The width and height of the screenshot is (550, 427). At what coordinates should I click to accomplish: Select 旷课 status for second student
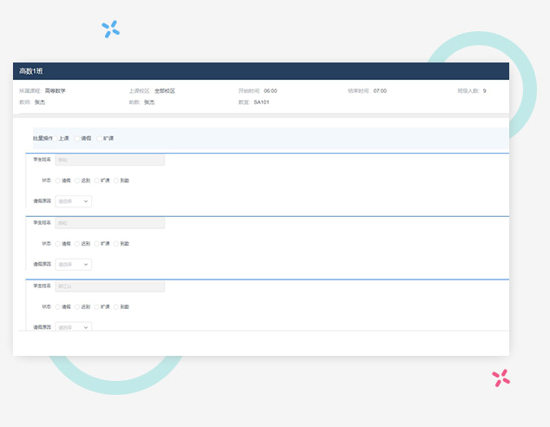pyautogui.click(x=97, y=244)
